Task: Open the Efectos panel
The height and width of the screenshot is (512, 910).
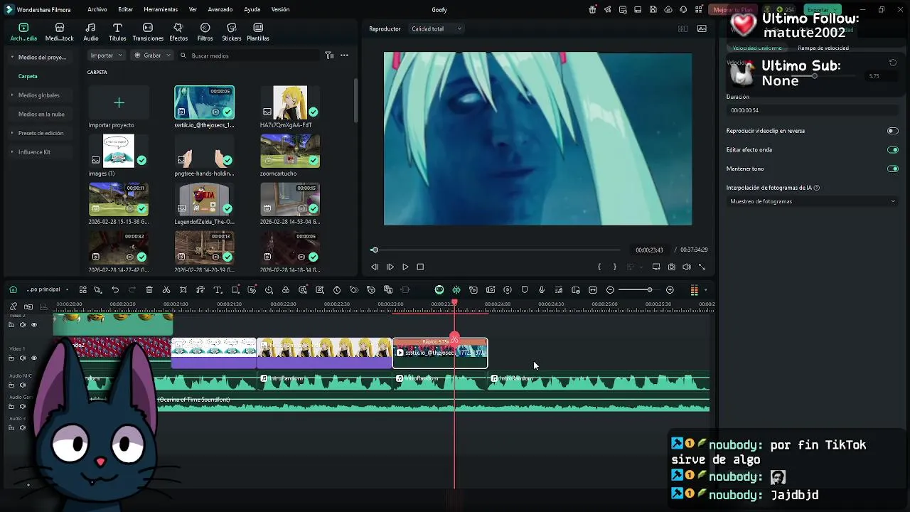Action: [178, 32]
